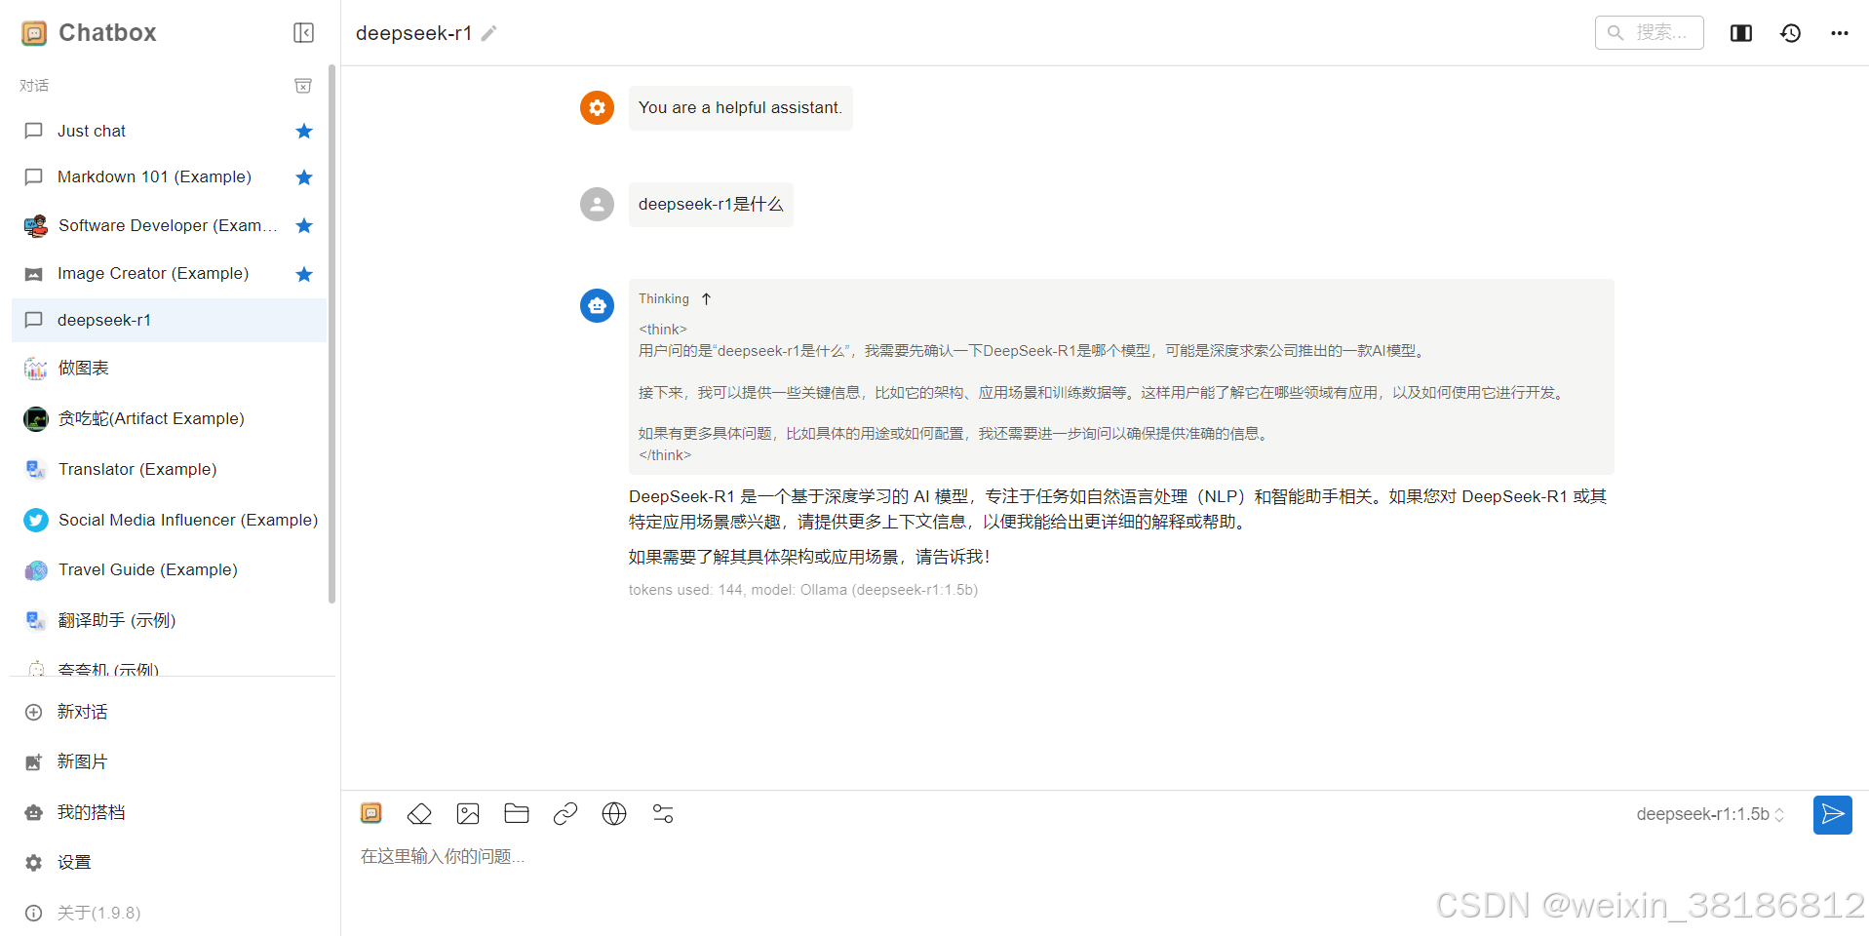Click the Chatbox icon in input toolbar

pos(371,813)
